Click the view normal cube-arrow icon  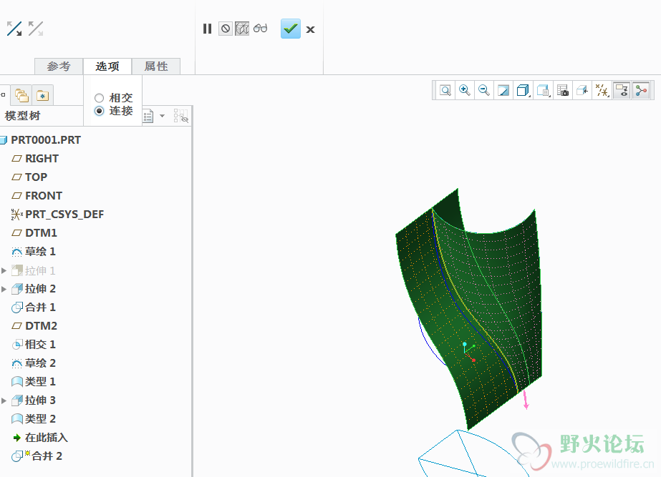(582, 90)
